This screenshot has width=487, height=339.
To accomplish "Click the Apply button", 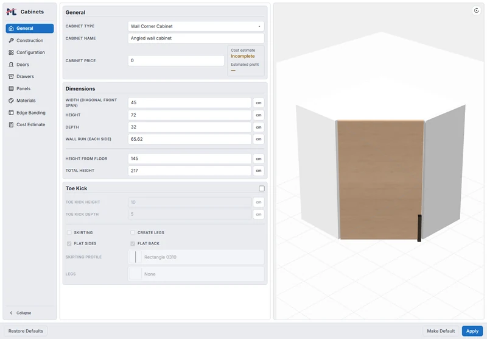I will pos(472,331).
